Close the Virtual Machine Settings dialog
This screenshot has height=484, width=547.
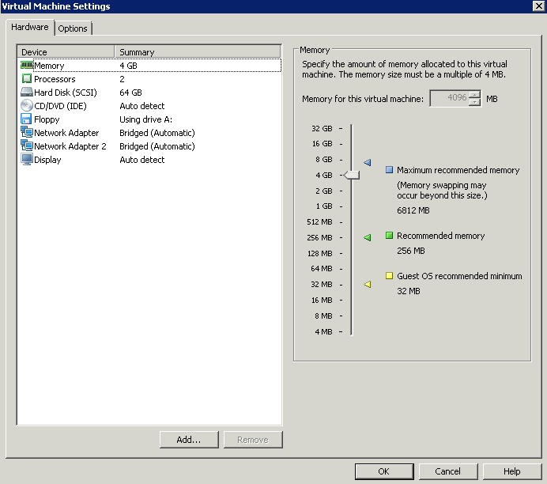tap(538, 6)
